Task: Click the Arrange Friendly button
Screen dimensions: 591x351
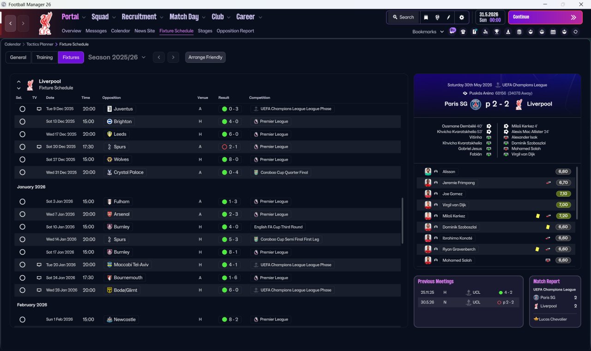Action: coord(205,57)
